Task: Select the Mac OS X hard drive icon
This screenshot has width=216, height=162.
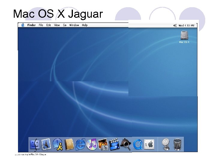Action: 184,35
